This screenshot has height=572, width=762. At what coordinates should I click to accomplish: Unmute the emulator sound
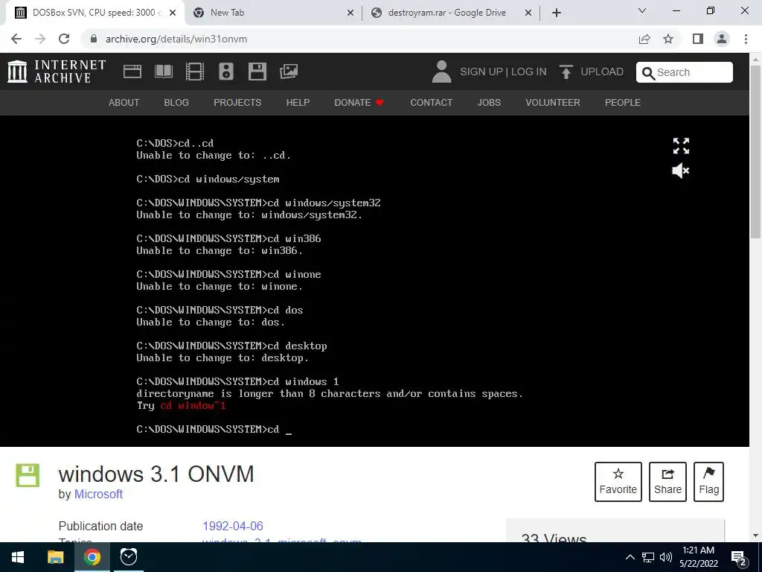[680, 171]
